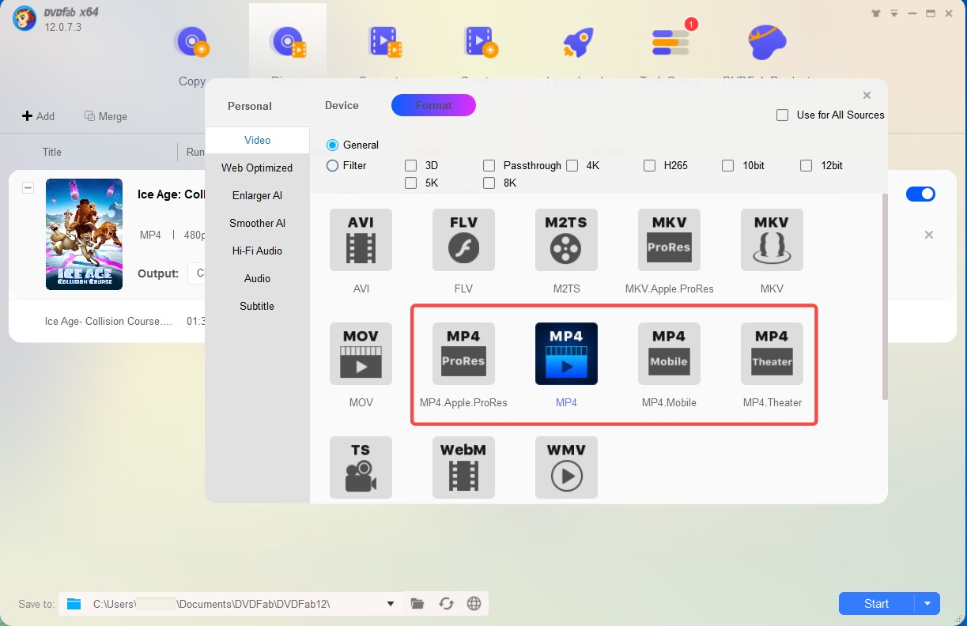Choose the TS format icon
The width and height of the screenshot is (967, 626).
[x=361, y=467]
